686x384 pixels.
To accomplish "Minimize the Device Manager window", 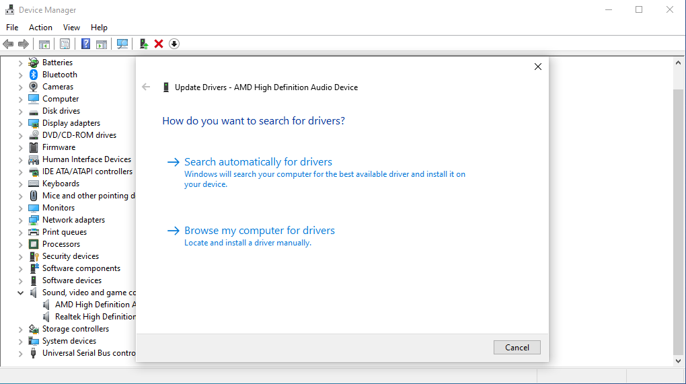I will pos(609,9).
